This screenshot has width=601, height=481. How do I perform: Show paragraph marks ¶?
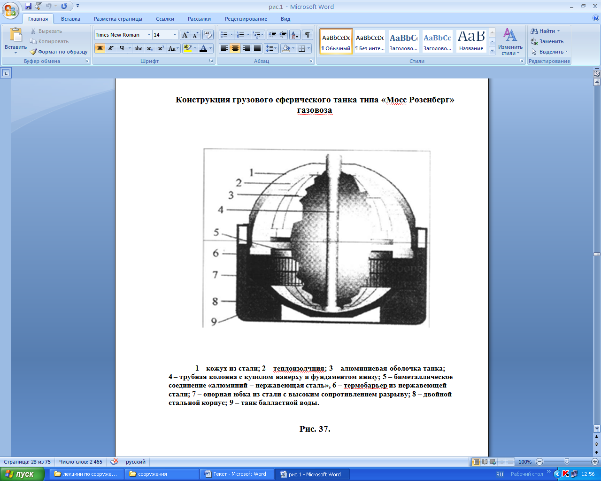(307, 35)
